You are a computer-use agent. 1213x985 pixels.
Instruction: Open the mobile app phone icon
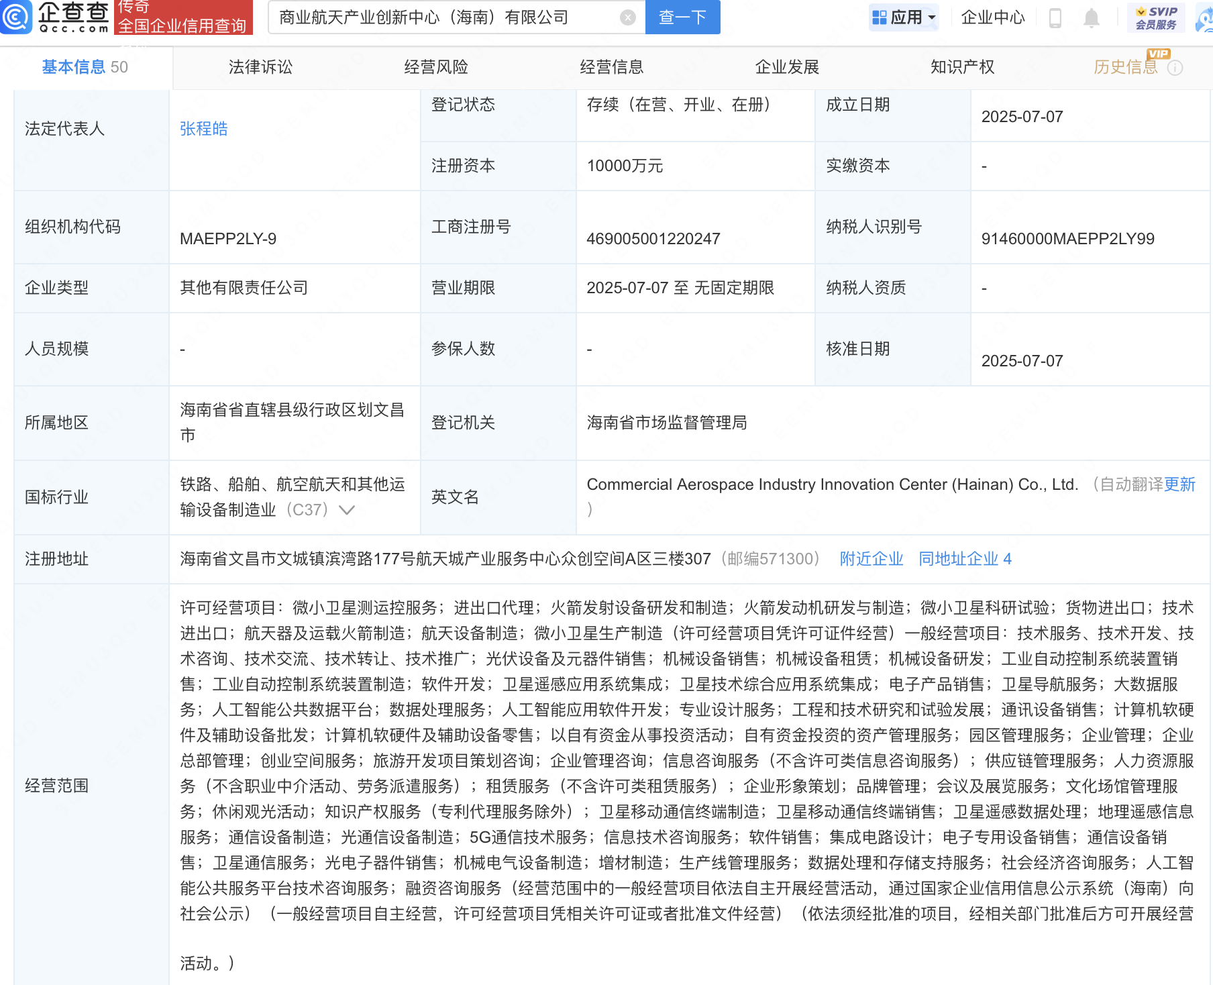click(x=1055, y=18)
